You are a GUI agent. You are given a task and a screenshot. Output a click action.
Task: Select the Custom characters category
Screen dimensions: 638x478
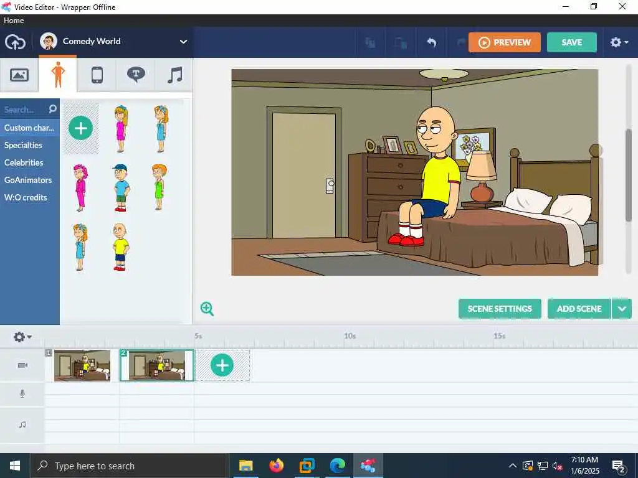pyautogui.click(x=29, y=128)
